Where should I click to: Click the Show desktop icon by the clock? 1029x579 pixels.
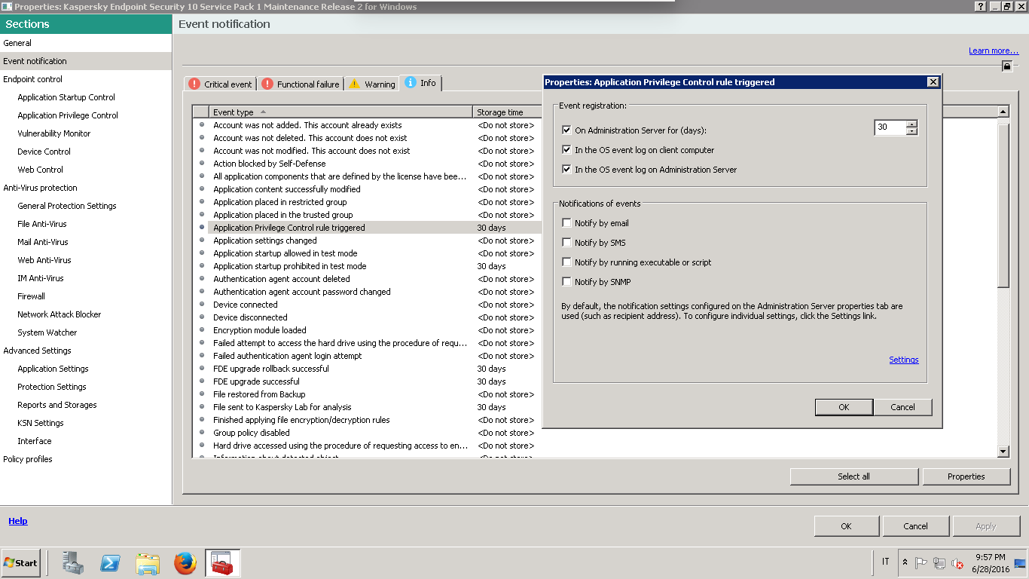coord(1020,562)
